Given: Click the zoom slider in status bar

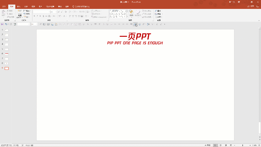Looking at the screenshot, I should pos(243,145).
